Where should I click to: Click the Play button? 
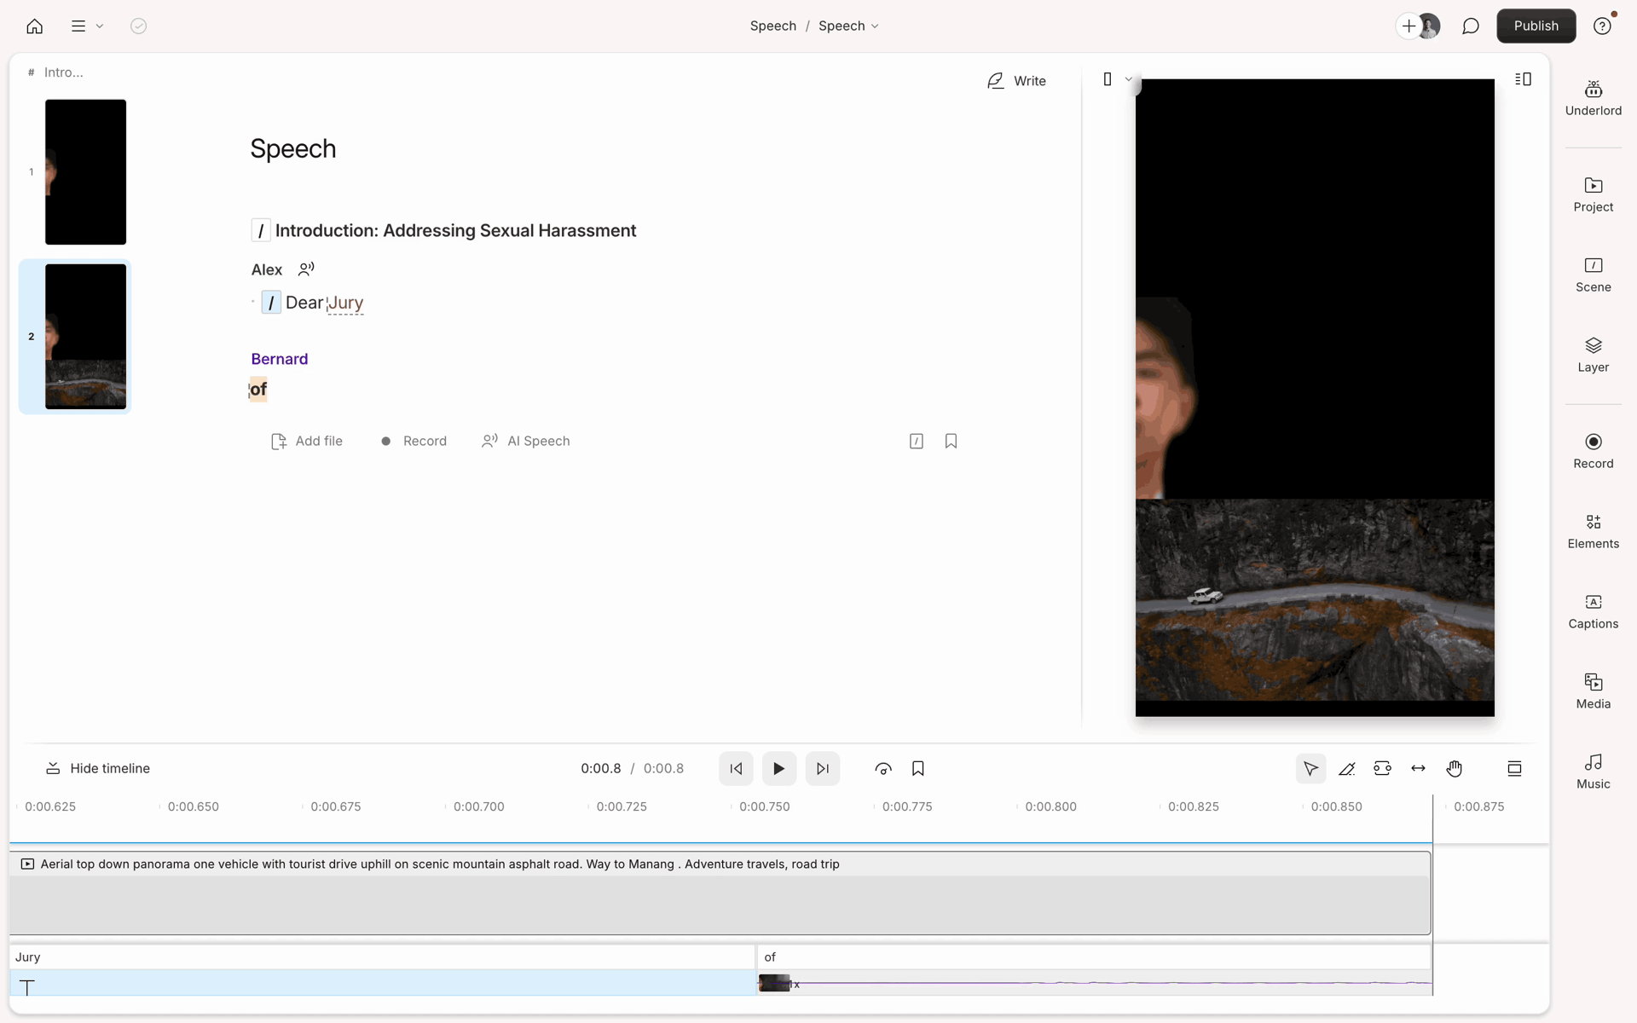[778, 768]
